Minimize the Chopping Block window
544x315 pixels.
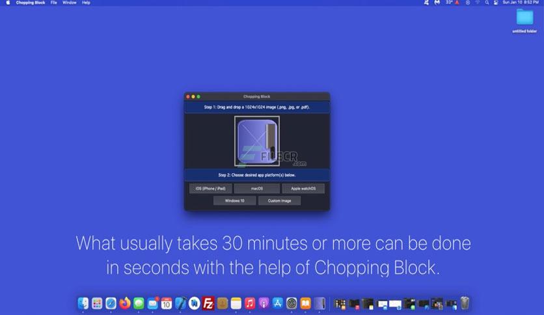pyautogui.click(x=193, y=97)
